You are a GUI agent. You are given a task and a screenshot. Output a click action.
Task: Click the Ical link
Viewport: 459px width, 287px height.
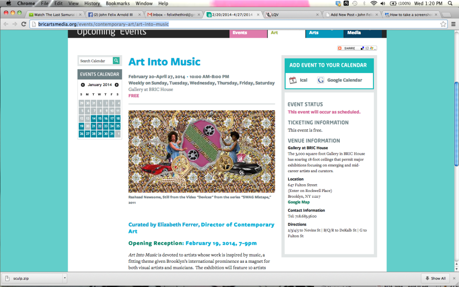tap(303, 80)
